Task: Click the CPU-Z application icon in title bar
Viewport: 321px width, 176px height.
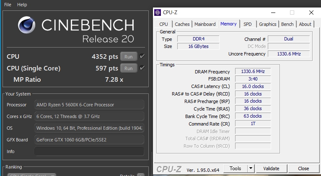Action: (158, 13)
